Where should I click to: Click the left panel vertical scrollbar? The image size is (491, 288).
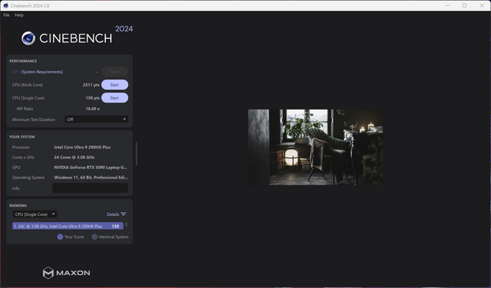pos(137,153)
